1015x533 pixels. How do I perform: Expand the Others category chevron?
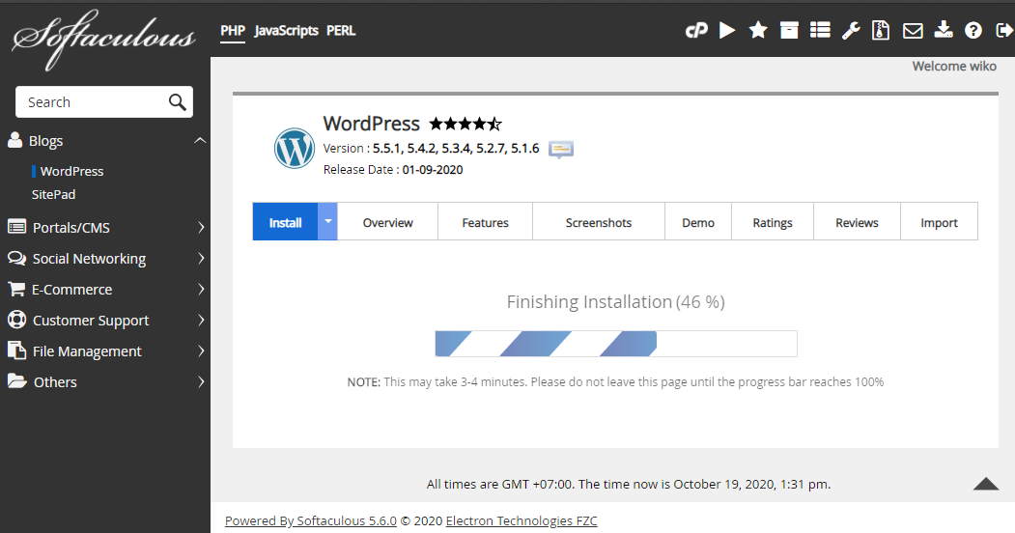click(x=201, y=381)
